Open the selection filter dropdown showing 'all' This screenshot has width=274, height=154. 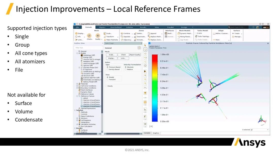pyautogui.click(x=259, y=130)
